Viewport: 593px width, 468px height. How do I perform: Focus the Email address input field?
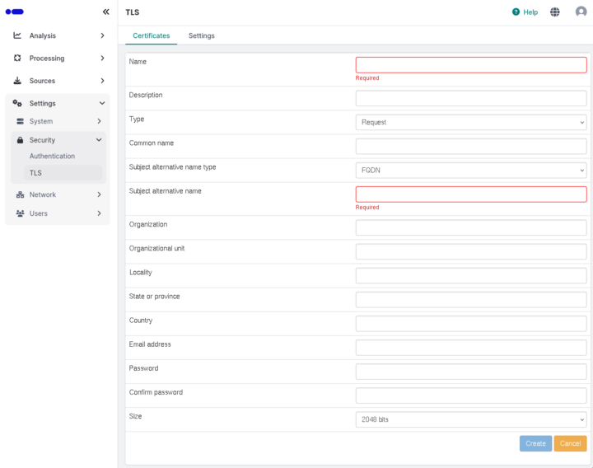471,348
